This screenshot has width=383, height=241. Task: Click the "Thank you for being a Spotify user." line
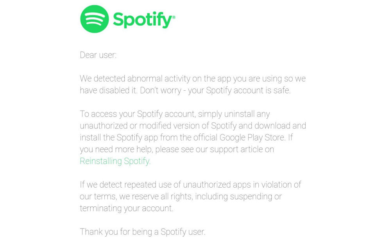[143, 232]
